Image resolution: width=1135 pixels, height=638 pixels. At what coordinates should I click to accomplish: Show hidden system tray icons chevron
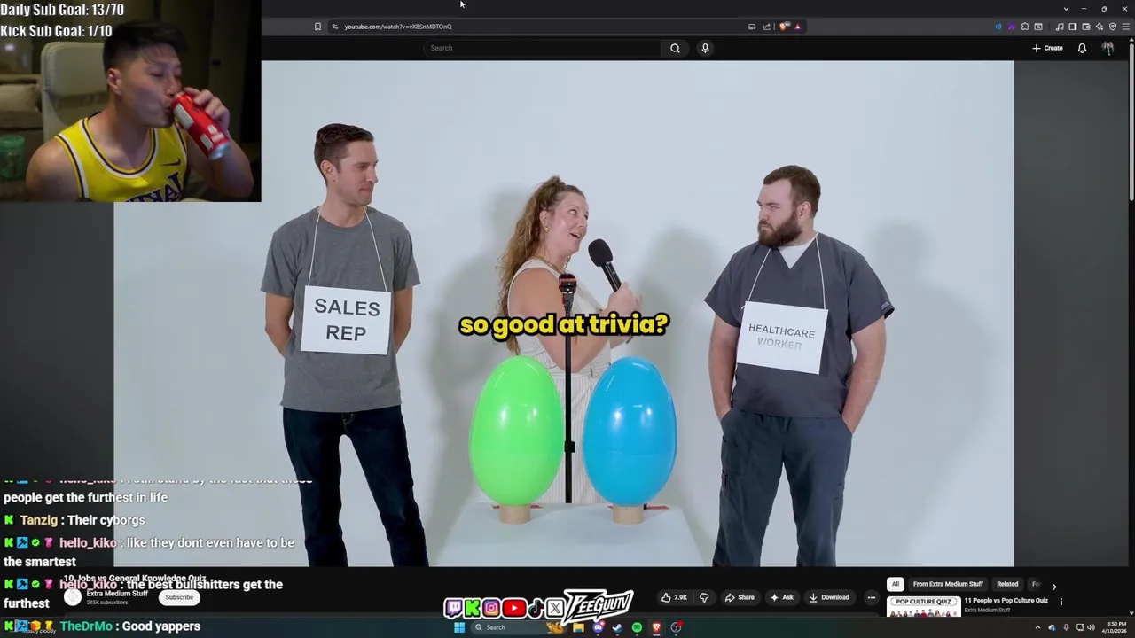(1037, 627)
